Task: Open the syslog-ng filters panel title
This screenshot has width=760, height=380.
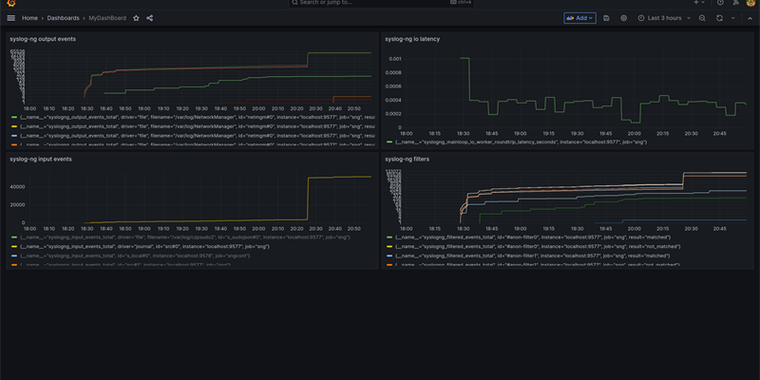Action: (408, 159)
